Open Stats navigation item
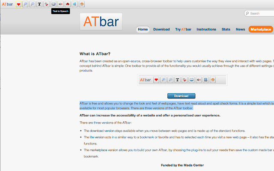The image size is (274, 171). [226, 29]
